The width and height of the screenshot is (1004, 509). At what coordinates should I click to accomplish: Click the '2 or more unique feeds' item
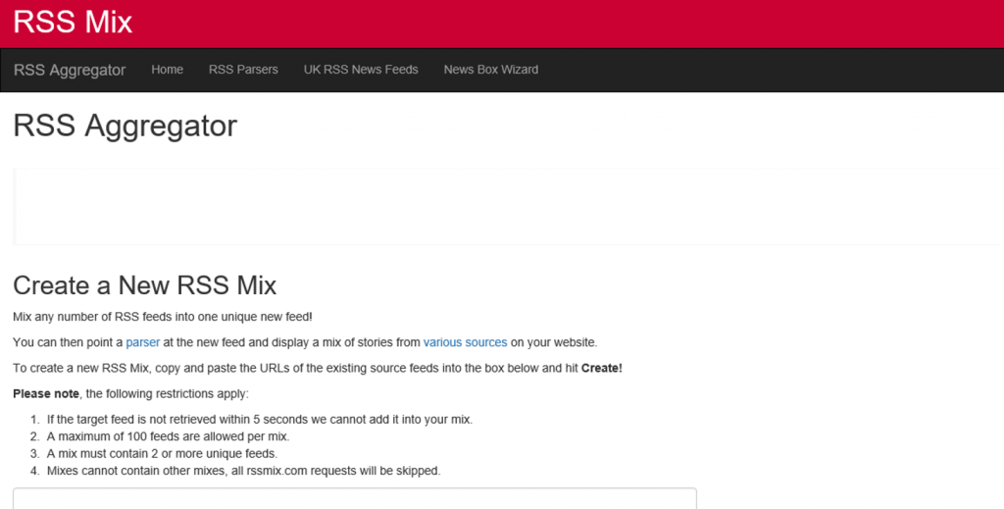tap(162, 453)
